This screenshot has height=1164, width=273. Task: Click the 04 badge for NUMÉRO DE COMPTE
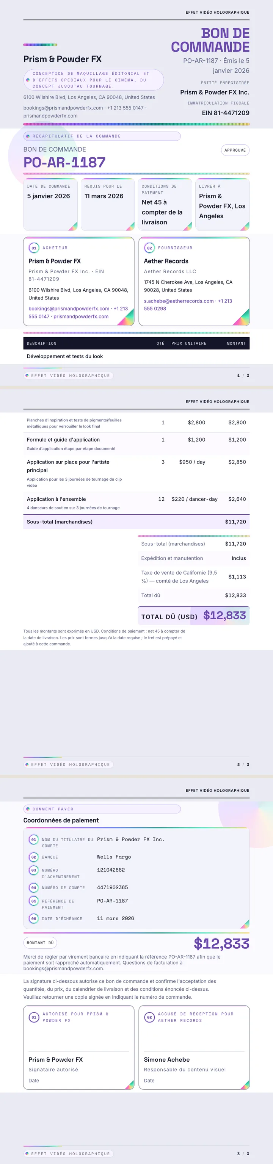tap(33, 887)
